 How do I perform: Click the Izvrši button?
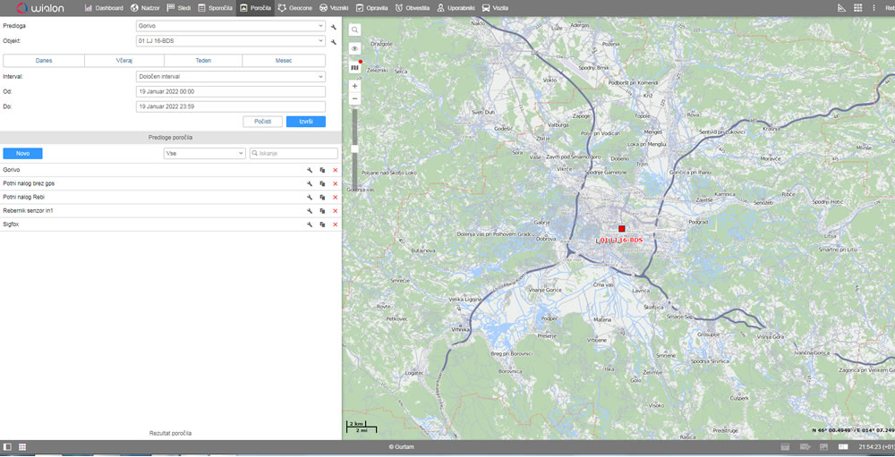coord(306,122)
